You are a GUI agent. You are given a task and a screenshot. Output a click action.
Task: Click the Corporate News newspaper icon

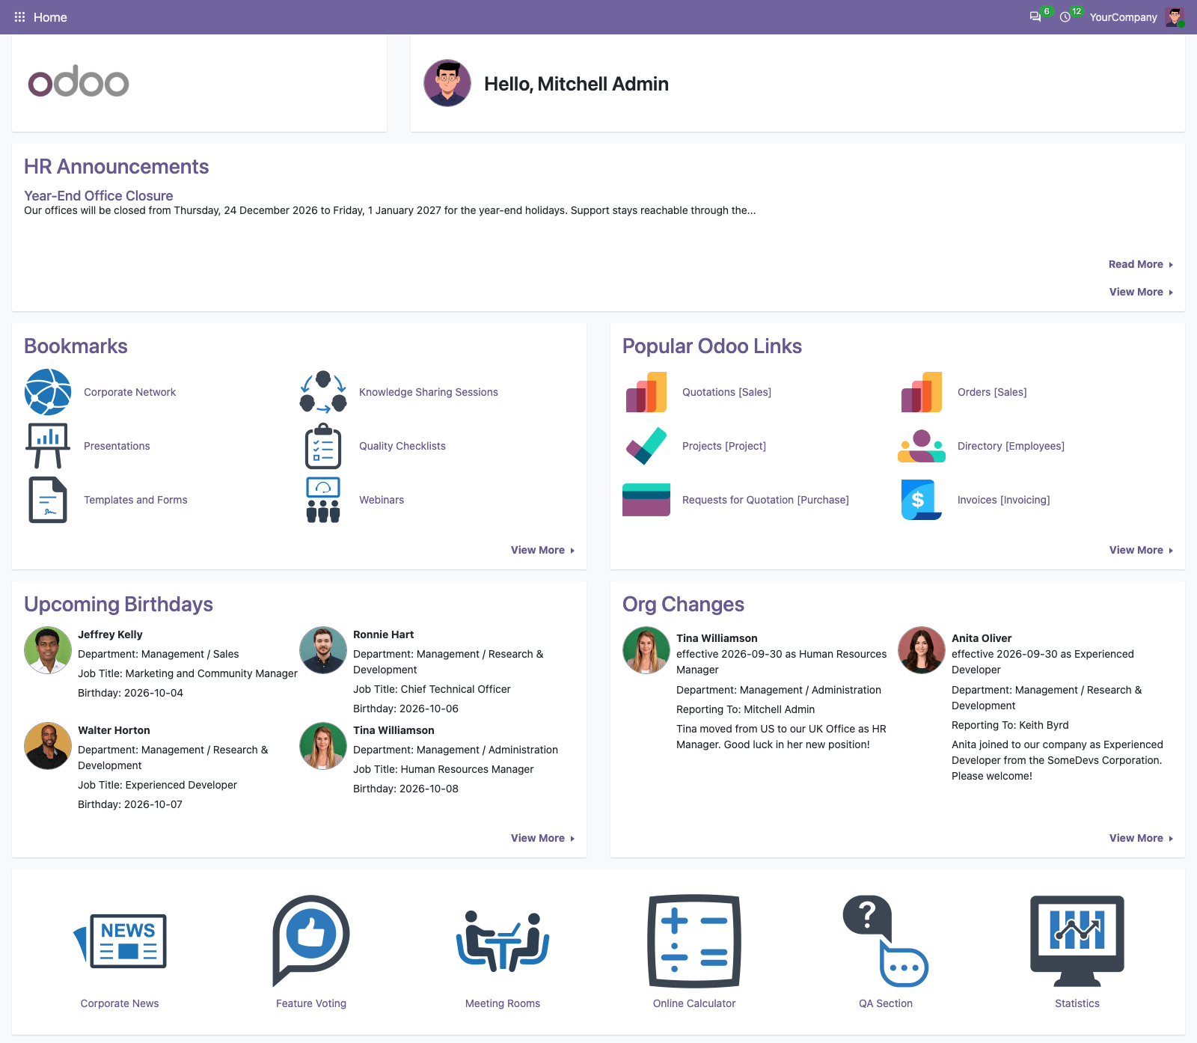(x=120, y=941)
